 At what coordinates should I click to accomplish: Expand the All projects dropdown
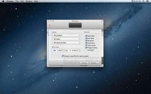[66, 35]
